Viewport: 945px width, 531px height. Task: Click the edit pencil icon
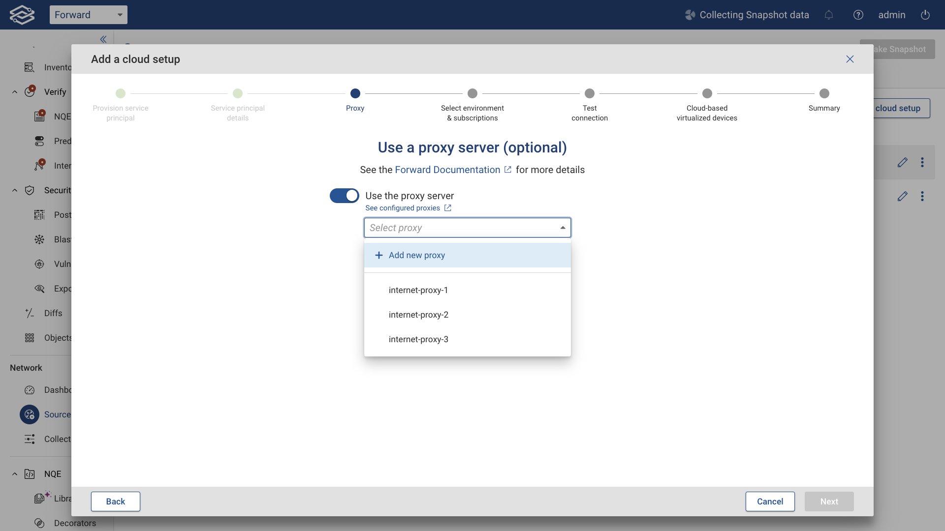[x=903, y=162]
